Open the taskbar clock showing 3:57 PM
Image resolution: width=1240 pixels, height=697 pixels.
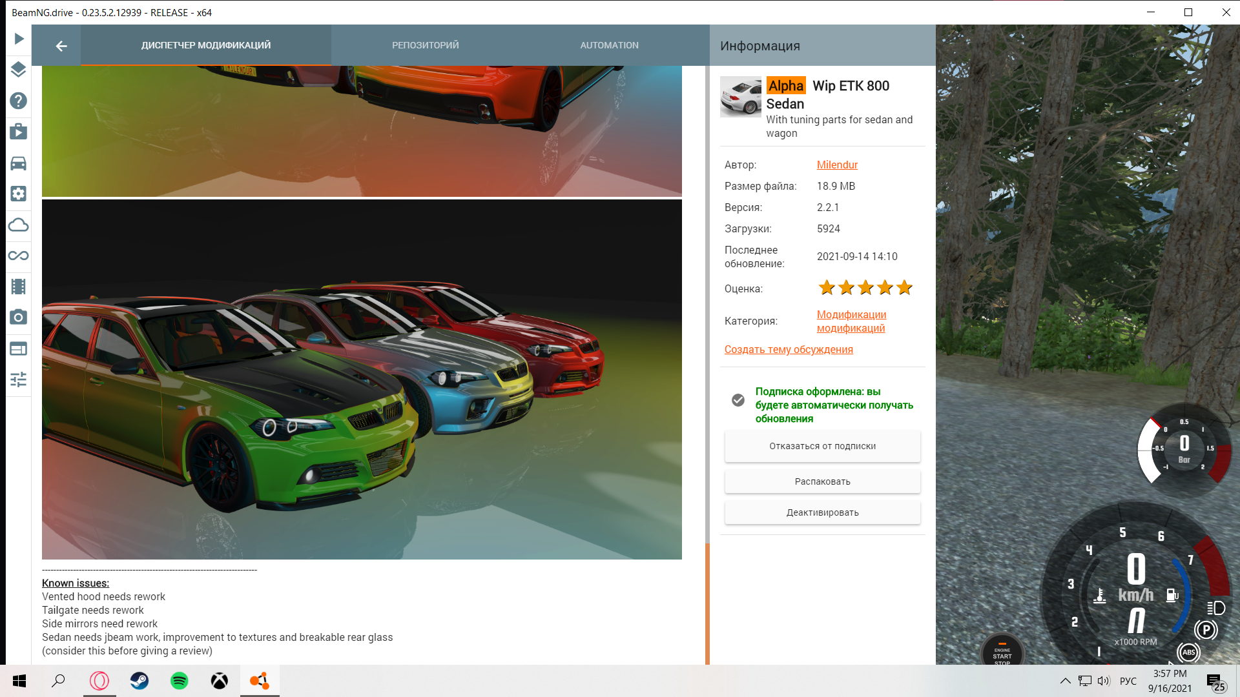click(x=1170, y=681)
